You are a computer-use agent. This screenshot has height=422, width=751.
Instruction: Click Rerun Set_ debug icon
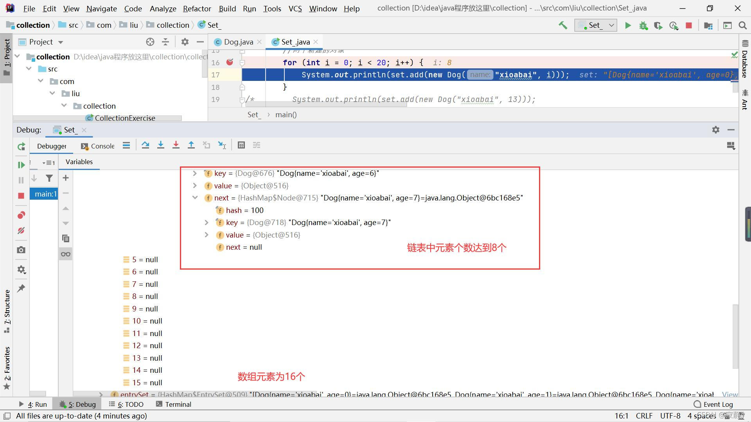pyautogui.click(x=21, y=147)
